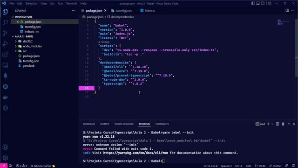Toggle panel layout icon in title bar
This screenshot has height=168, width=298.
pyautogui.click(x=258, y=3)
